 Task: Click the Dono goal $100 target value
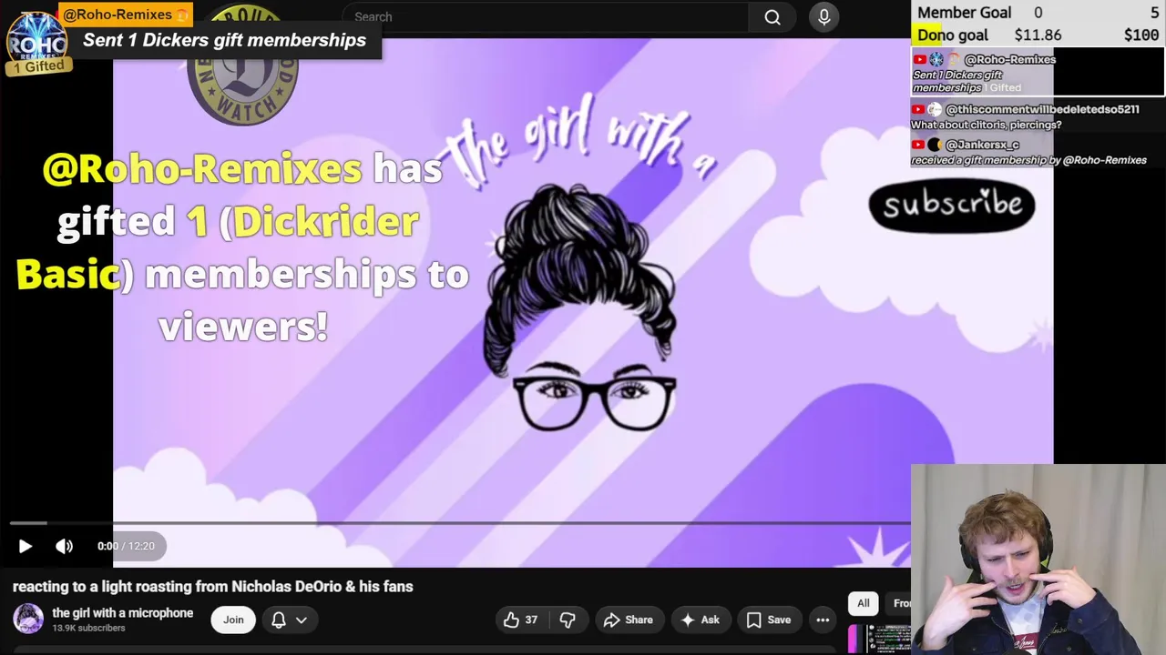tap(1141, 35)
